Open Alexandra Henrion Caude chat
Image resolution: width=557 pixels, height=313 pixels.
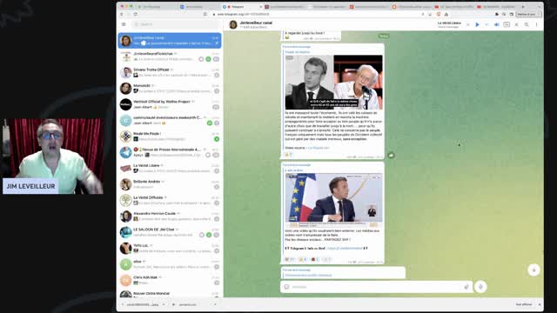point(170,216)
